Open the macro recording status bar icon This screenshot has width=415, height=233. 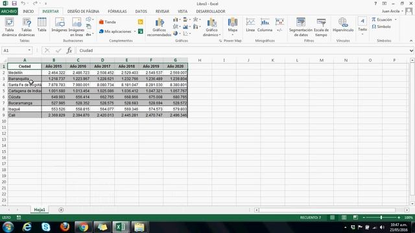coord(19,217)
